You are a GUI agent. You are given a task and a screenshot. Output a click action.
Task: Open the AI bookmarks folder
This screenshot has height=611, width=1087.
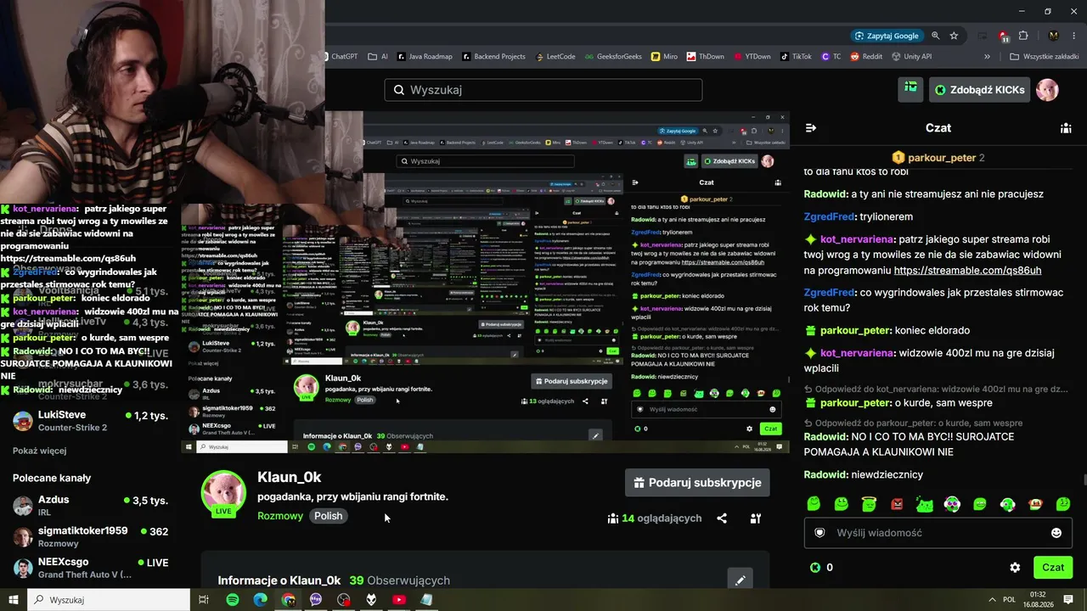(378, 57)
